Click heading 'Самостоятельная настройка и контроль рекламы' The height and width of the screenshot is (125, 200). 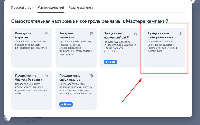pos(90,21)
